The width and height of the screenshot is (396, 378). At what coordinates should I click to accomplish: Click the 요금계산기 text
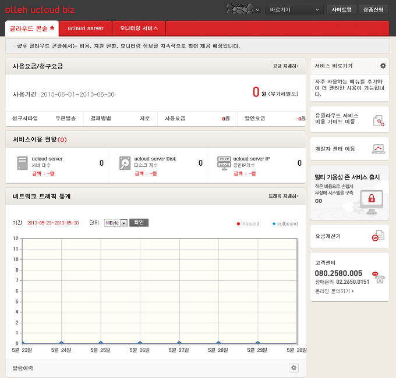pyautogui.click(x=328, y=236)
